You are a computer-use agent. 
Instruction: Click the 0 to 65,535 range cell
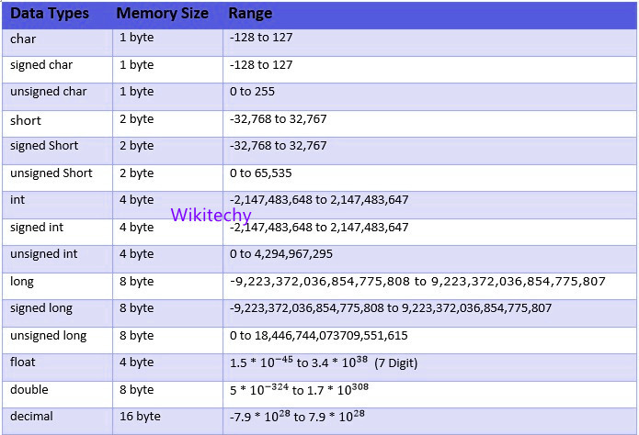(x=261, y=173)
